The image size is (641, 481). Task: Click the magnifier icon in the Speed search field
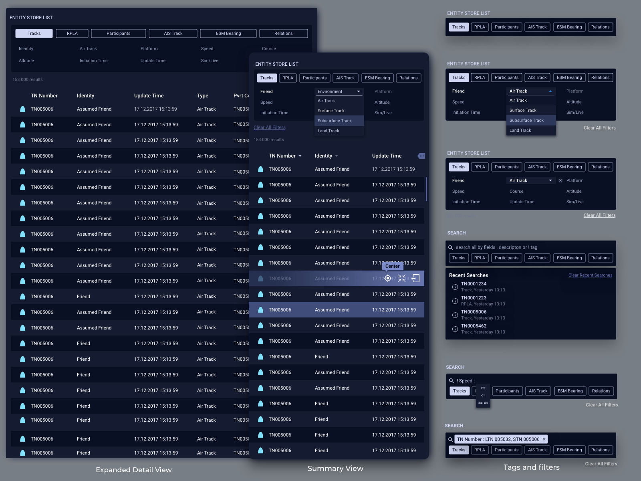451,380
